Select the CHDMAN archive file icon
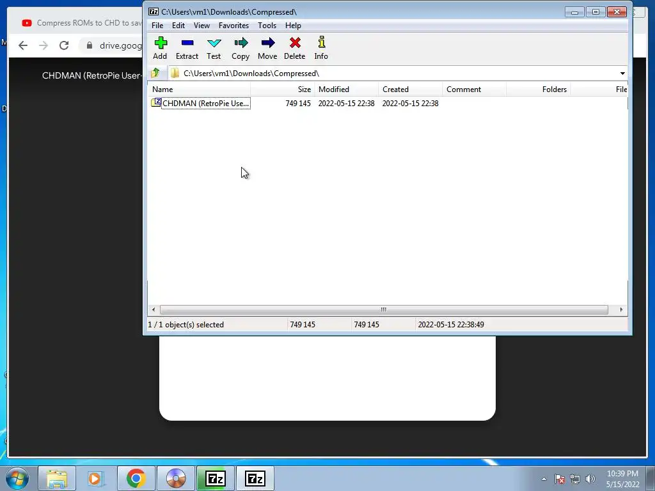Image resolution: width=655 pixels, height=491 pixels. pos(156,102)
